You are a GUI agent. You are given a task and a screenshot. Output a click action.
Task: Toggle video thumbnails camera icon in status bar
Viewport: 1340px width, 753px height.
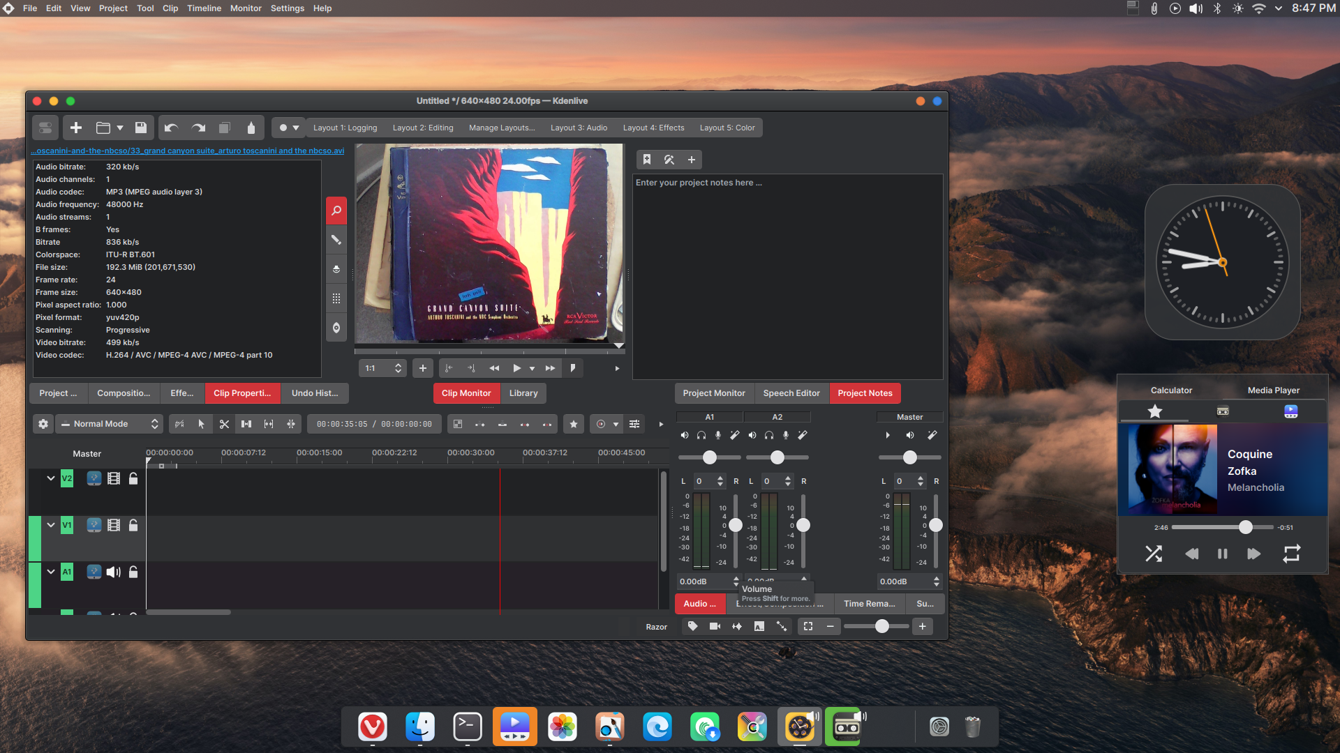[x=715, y=626]
